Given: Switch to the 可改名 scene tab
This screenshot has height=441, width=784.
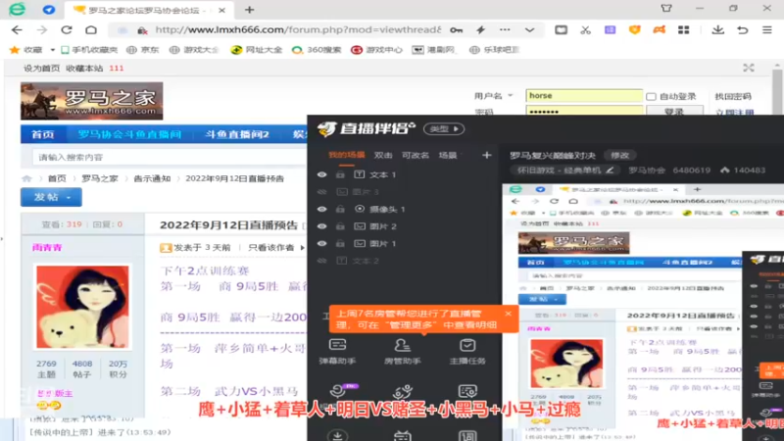Looking at the screenshot, I should click(416, 156).
